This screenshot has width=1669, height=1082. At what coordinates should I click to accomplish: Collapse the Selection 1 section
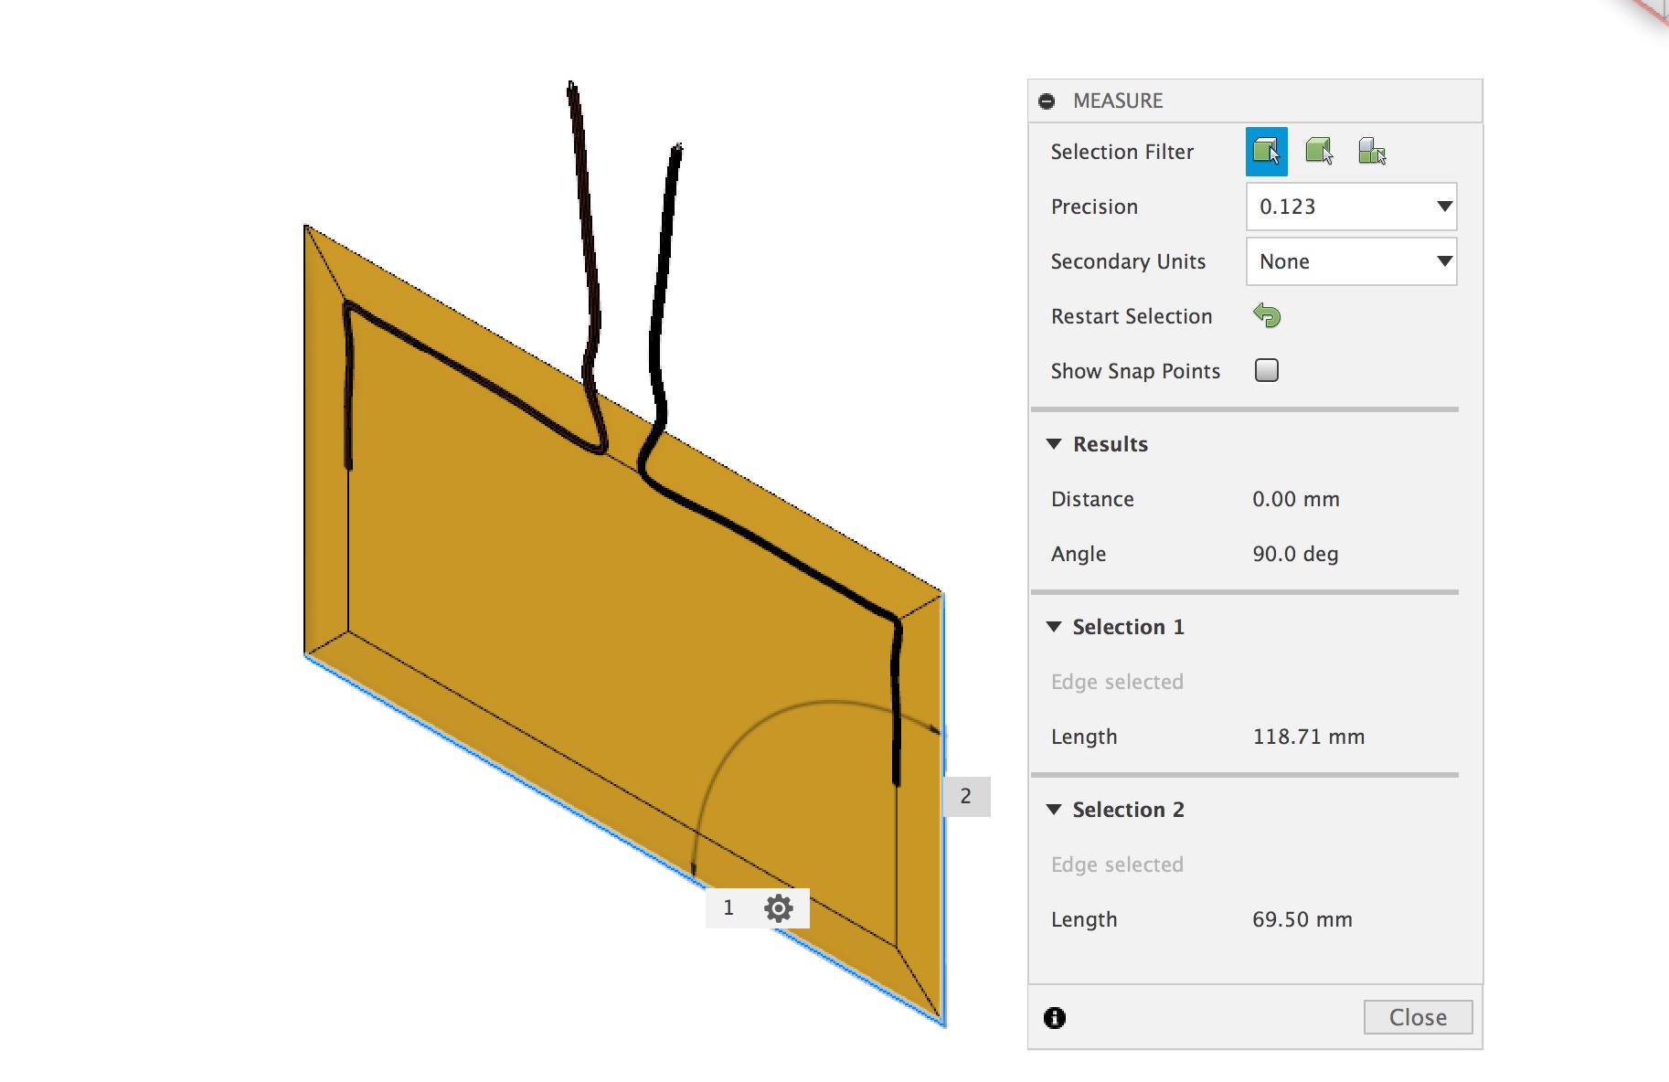1054,627
